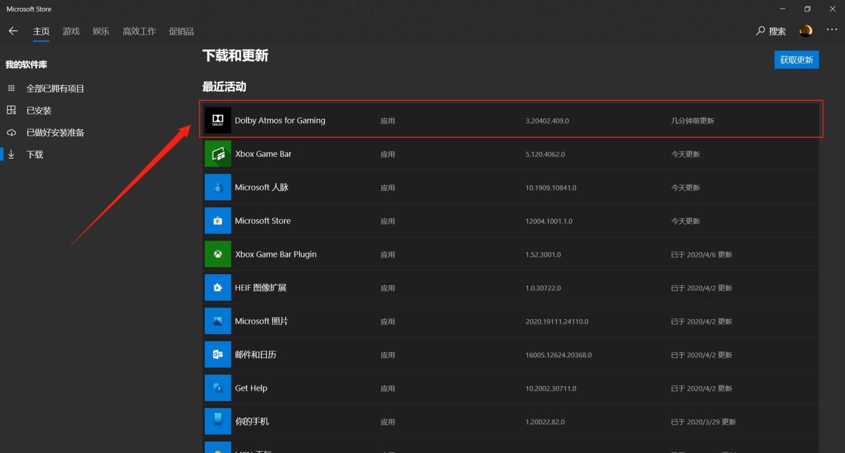The height and width of the screenshot is (453, 845).
Task: Click the icon beside 已安装
Action: point(11,110)
